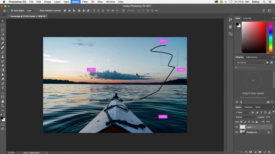Select the Clone Stamp tool
Image resolution: width=275 pixels, height=154 pixels.
[3, 57]
